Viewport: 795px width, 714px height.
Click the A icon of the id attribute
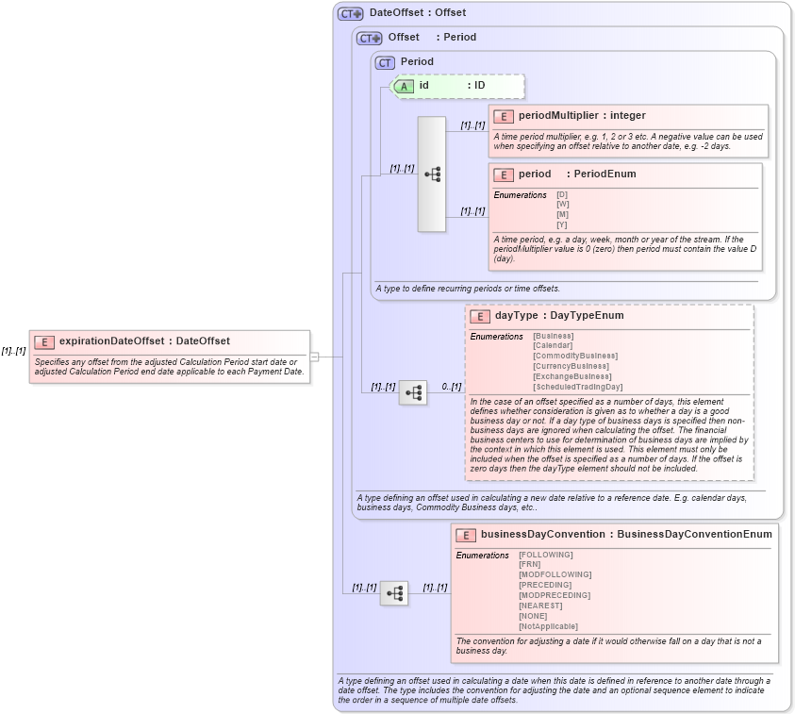404,86
